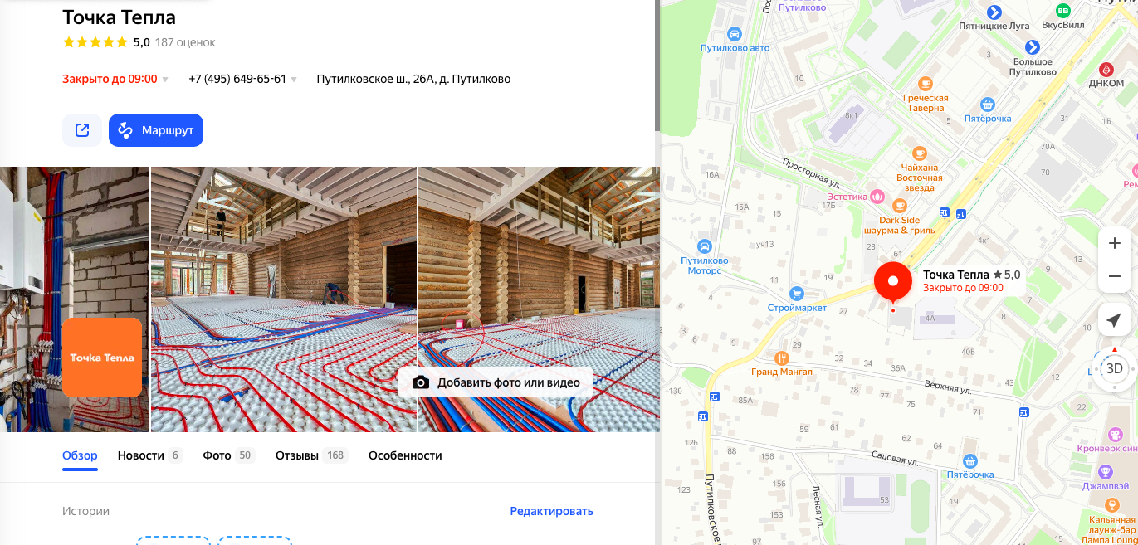Click the Редактировать link
This screenshot has height=545, width=1138.
pos(551,511)
